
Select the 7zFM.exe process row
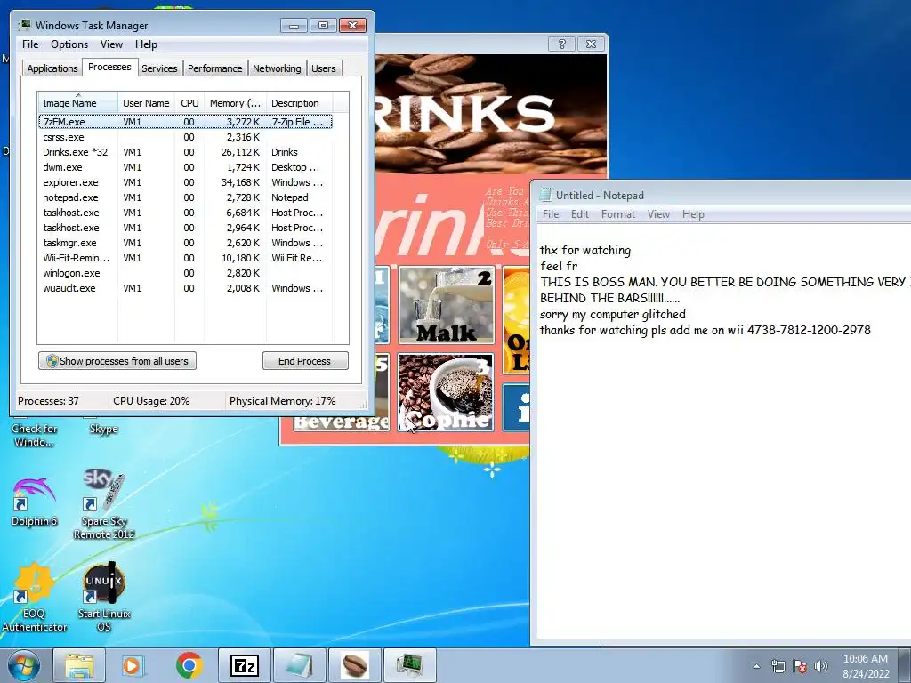click(x=185, y=122)
